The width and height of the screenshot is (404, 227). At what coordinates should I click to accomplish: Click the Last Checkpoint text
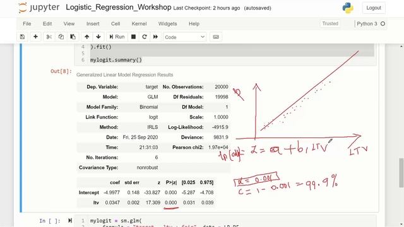point(206,8)
